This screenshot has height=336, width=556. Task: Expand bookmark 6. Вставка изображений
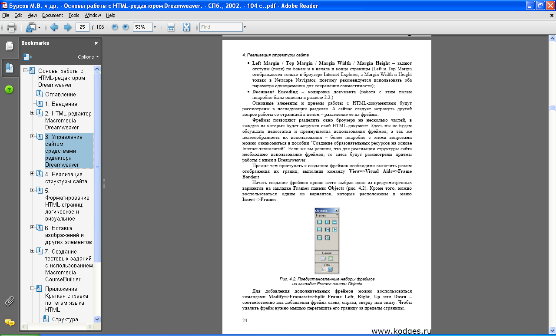pos(33,227)
